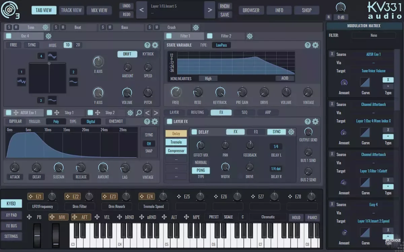Go to previous preset arrow

[x=142, y=10]
